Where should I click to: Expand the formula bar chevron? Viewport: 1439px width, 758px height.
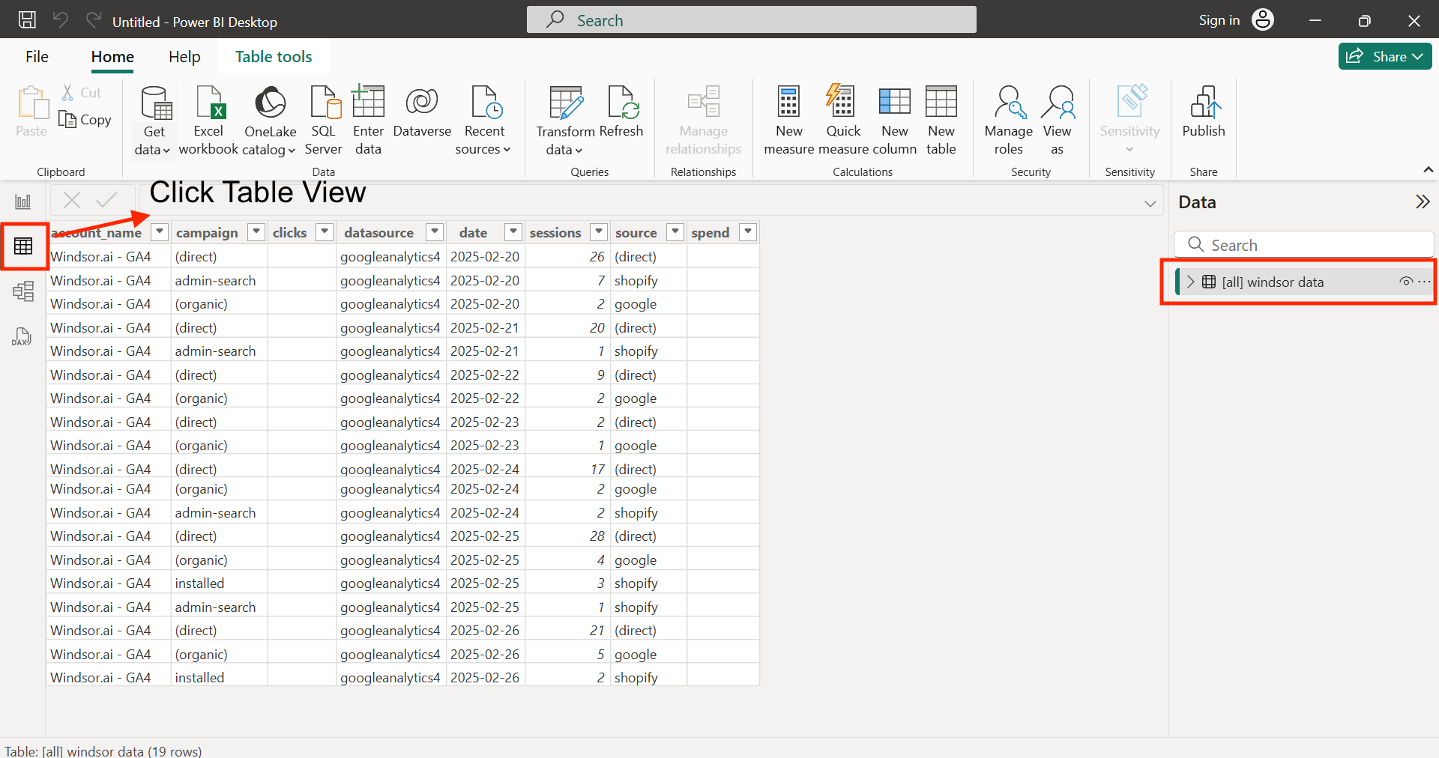(1150, 204)
